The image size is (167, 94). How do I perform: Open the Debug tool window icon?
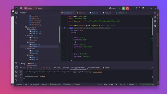[16, 67]
